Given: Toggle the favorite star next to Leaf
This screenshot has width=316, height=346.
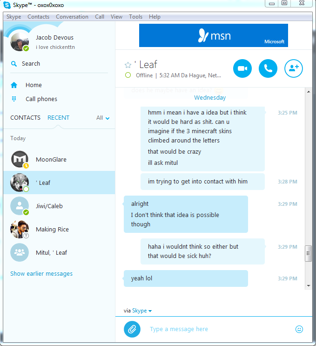Looking at the screenshot, I should pos(128,65).
